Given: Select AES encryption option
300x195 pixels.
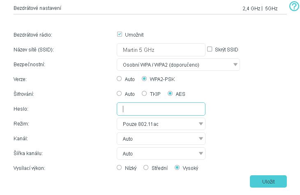Looking at the screenshot, I should [170, 94].
